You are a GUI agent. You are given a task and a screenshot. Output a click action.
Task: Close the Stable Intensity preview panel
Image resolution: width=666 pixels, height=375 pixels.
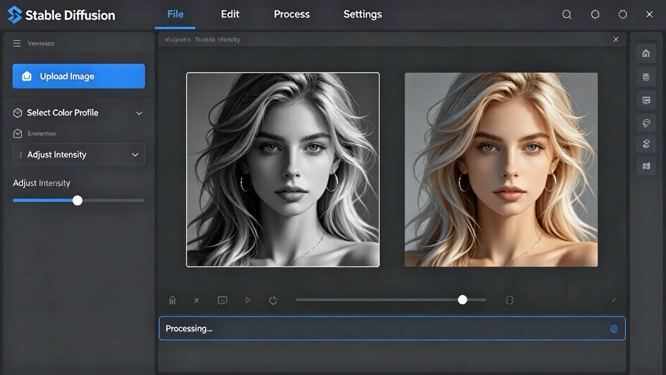click(616, 39)
